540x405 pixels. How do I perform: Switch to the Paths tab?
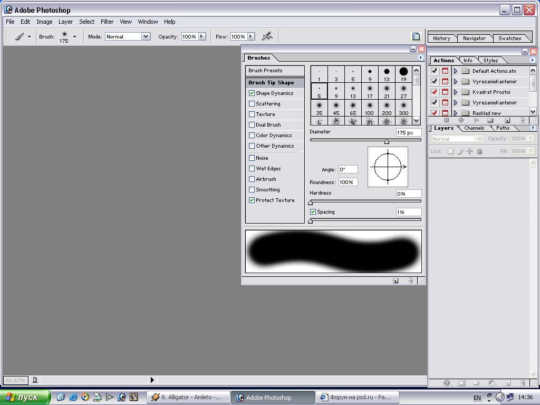coord(503,128)
